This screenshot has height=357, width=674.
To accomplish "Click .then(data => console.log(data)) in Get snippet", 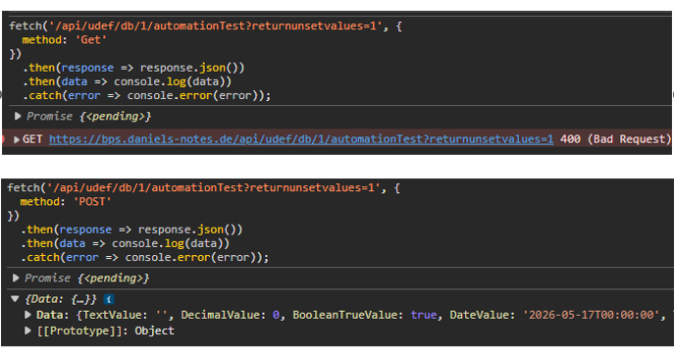I will [128, 81].
